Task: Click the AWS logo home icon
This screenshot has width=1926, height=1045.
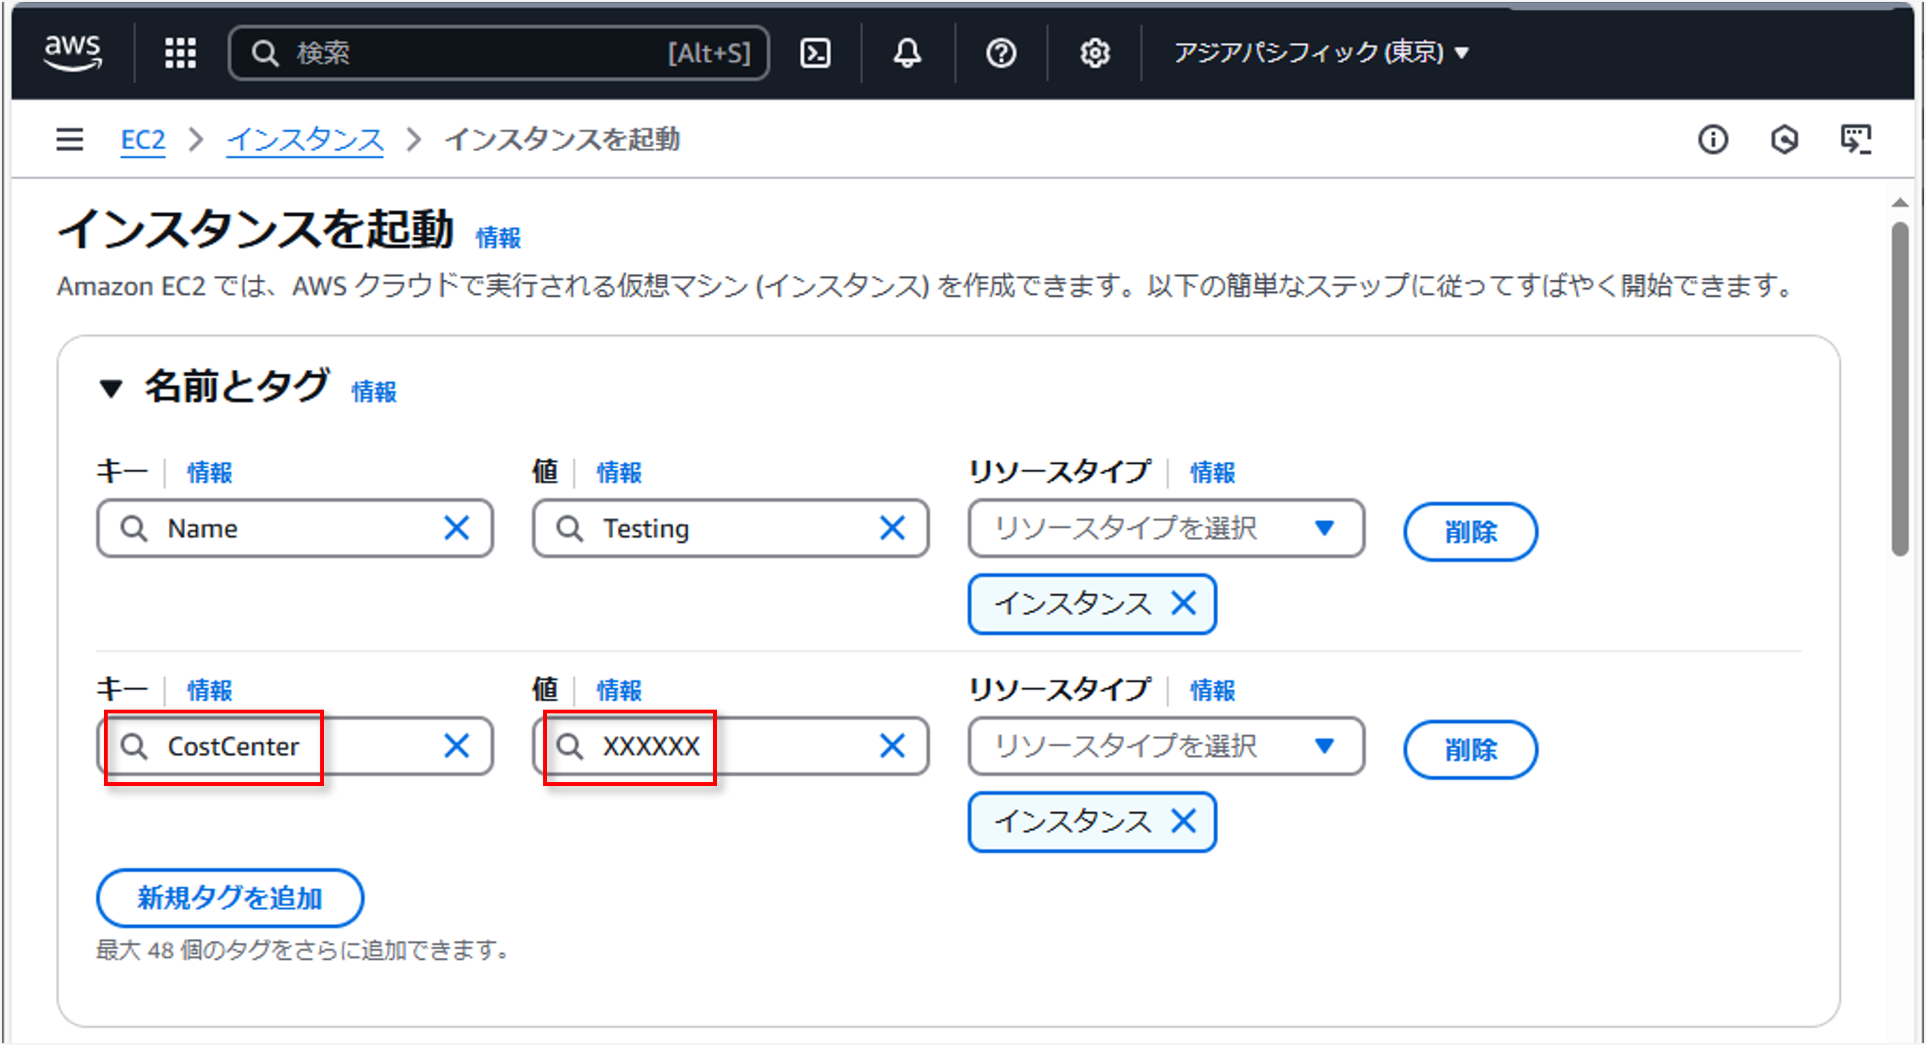Action: point(73,52)
